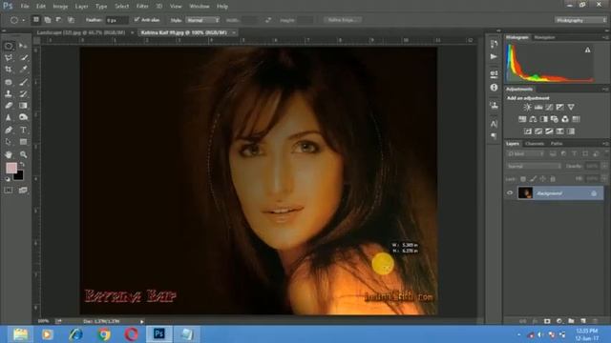611x343 pixels.
Task: Swap foreground and background colors
Action: [22, 165]
